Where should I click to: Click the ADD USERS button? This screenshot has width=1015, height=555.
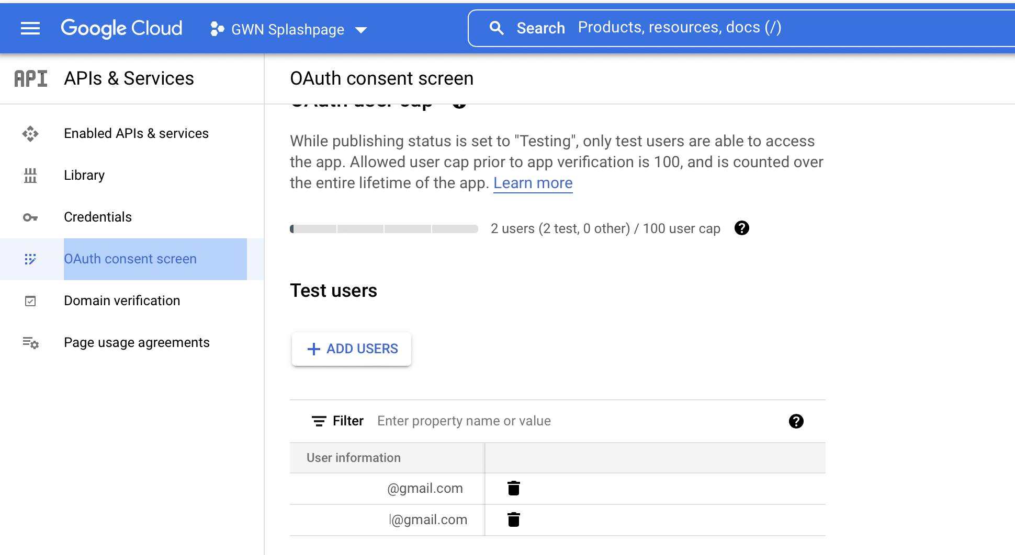pyautogui.click(x=351, y=349)
